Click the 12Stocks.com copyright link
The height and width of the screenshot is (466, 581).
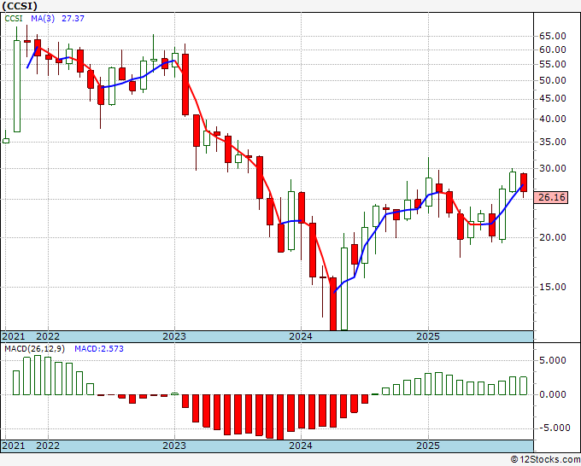pos(545,460)
